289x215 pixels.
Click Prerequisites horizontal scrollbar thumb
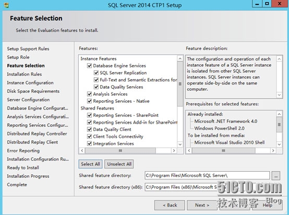click(223, 151)
